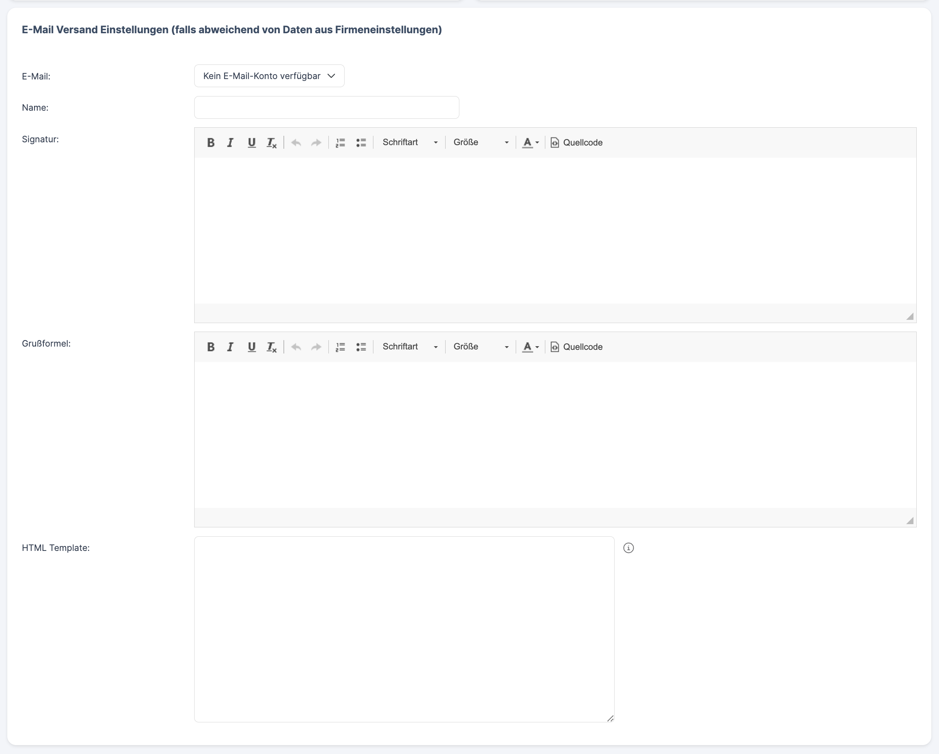Toggle bold in Signatur editor
939x754 pixels.
(211, 142)
